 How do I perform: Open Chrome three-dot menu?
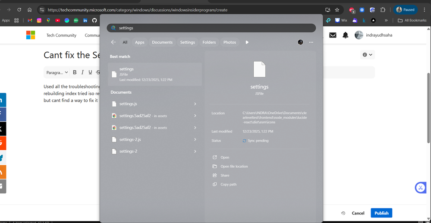[x=425, y=9]
